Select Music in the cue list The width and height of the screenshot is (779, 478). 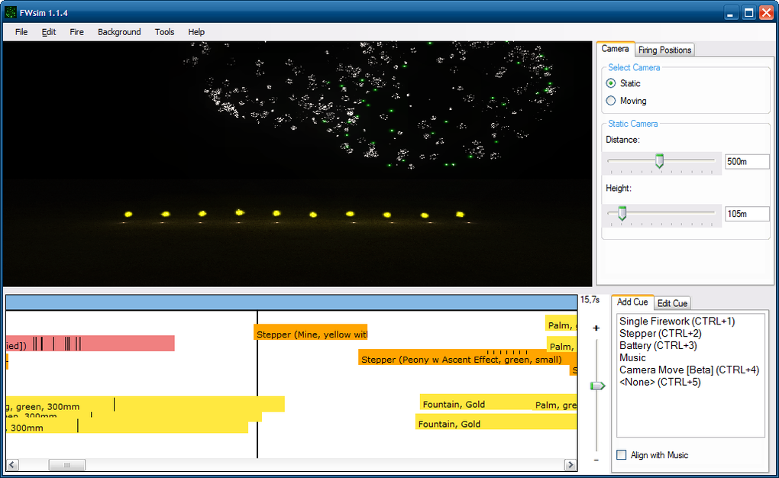(632, 358)
